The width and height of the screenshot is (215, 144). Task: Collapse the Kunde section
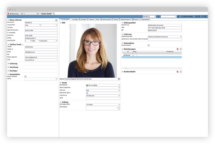[61, 83]
